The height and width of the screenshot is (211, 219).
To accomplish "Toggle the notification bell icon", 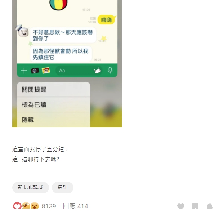I will [210, 206].
